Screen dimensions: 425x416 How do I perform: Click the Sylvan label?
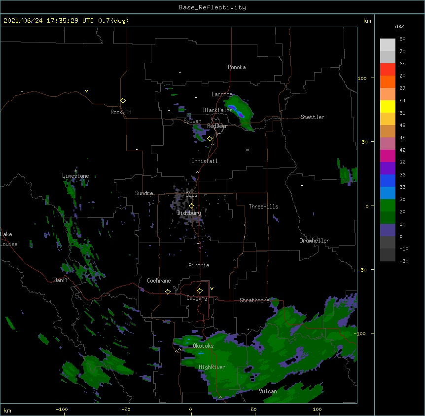click(x=192, y=121)
